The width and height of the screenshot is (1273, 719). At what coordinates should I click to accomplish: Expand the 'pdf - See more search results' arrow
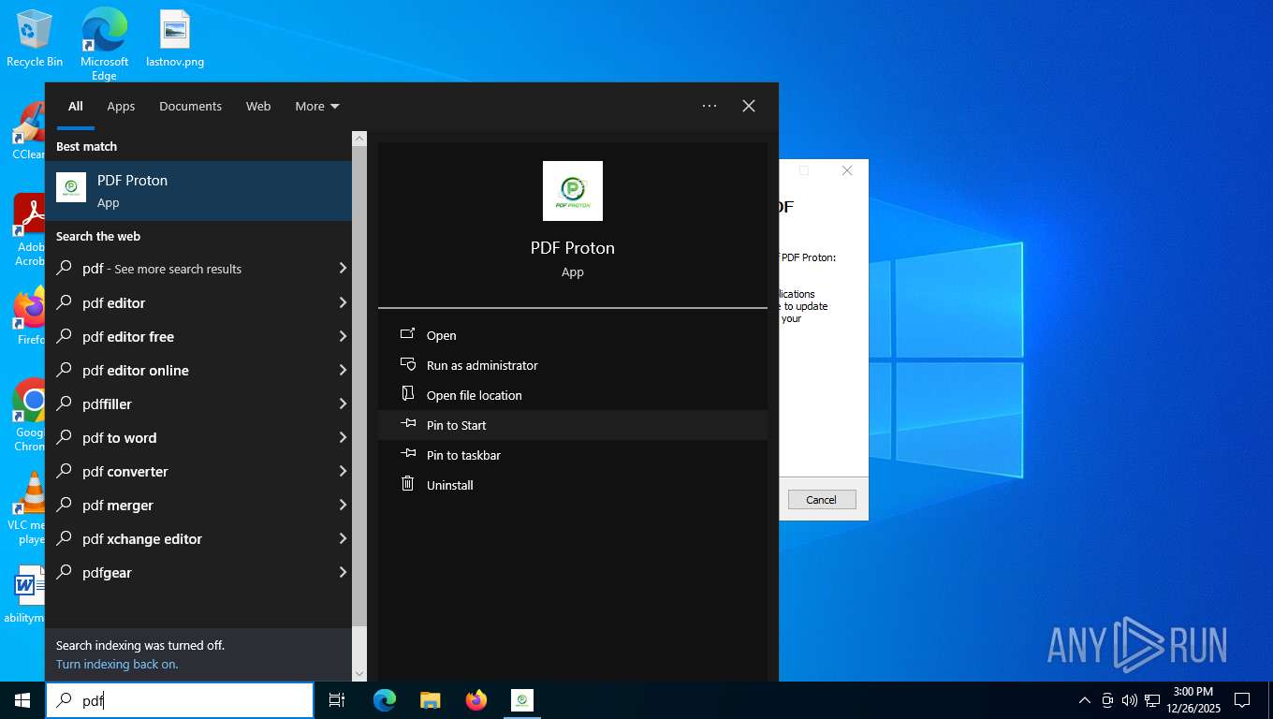click(x=343, y=269)
